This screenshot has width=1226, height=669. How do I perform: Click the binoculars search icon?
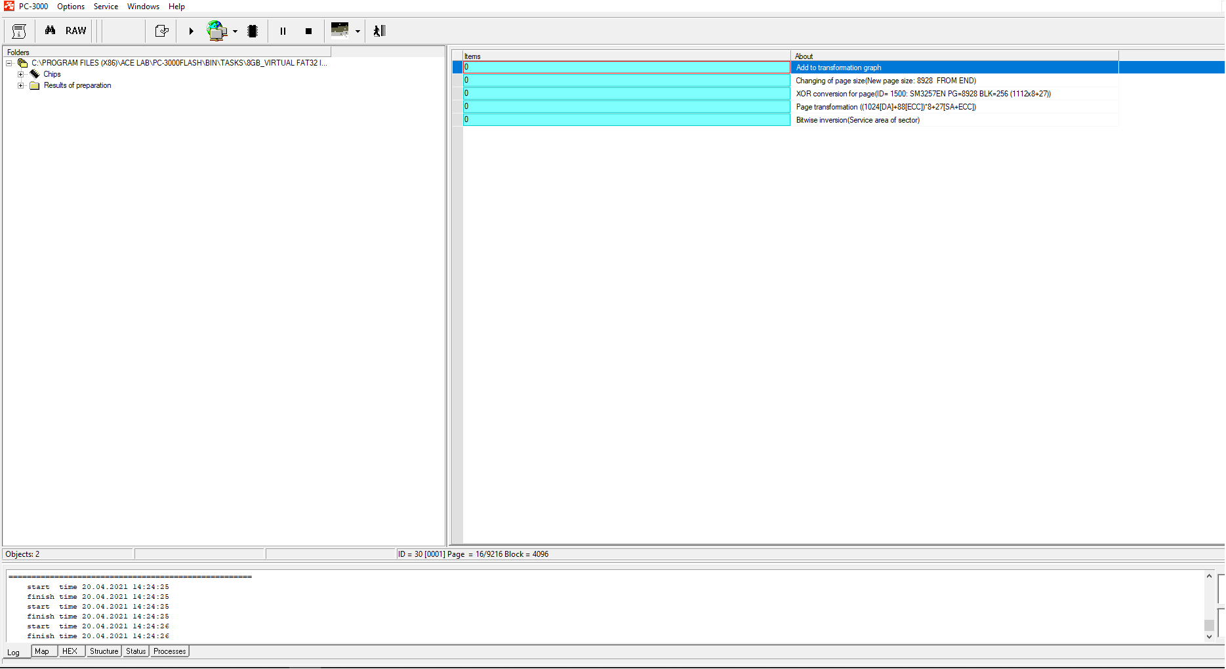(50, 31)
